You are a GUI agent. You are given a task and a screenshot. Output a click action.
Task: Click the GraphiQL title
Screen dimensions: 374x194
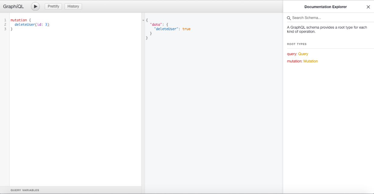click(x=13, y=6)
